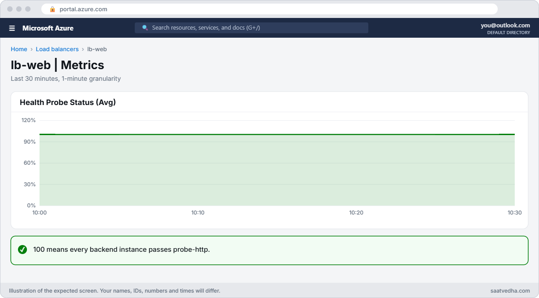Click the Microsoft Azure logo text
Image resolution: width=539 pixels, height=298 pixels.
point(48,28)
